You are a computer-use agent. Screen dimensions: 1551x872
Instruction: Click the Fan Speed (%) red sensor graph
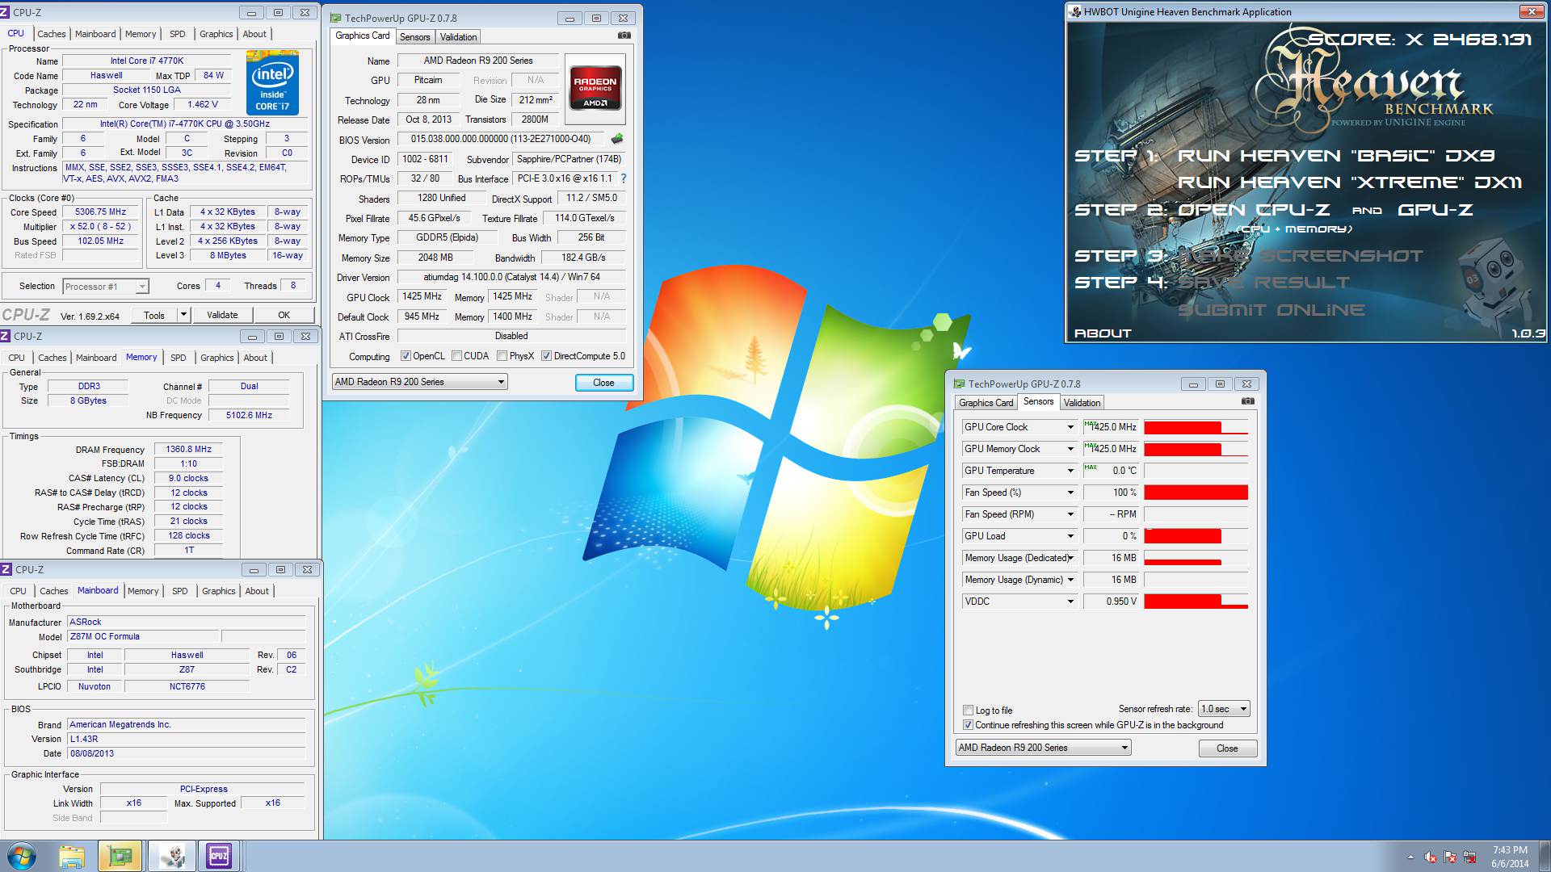click(x=1196, y=493)
